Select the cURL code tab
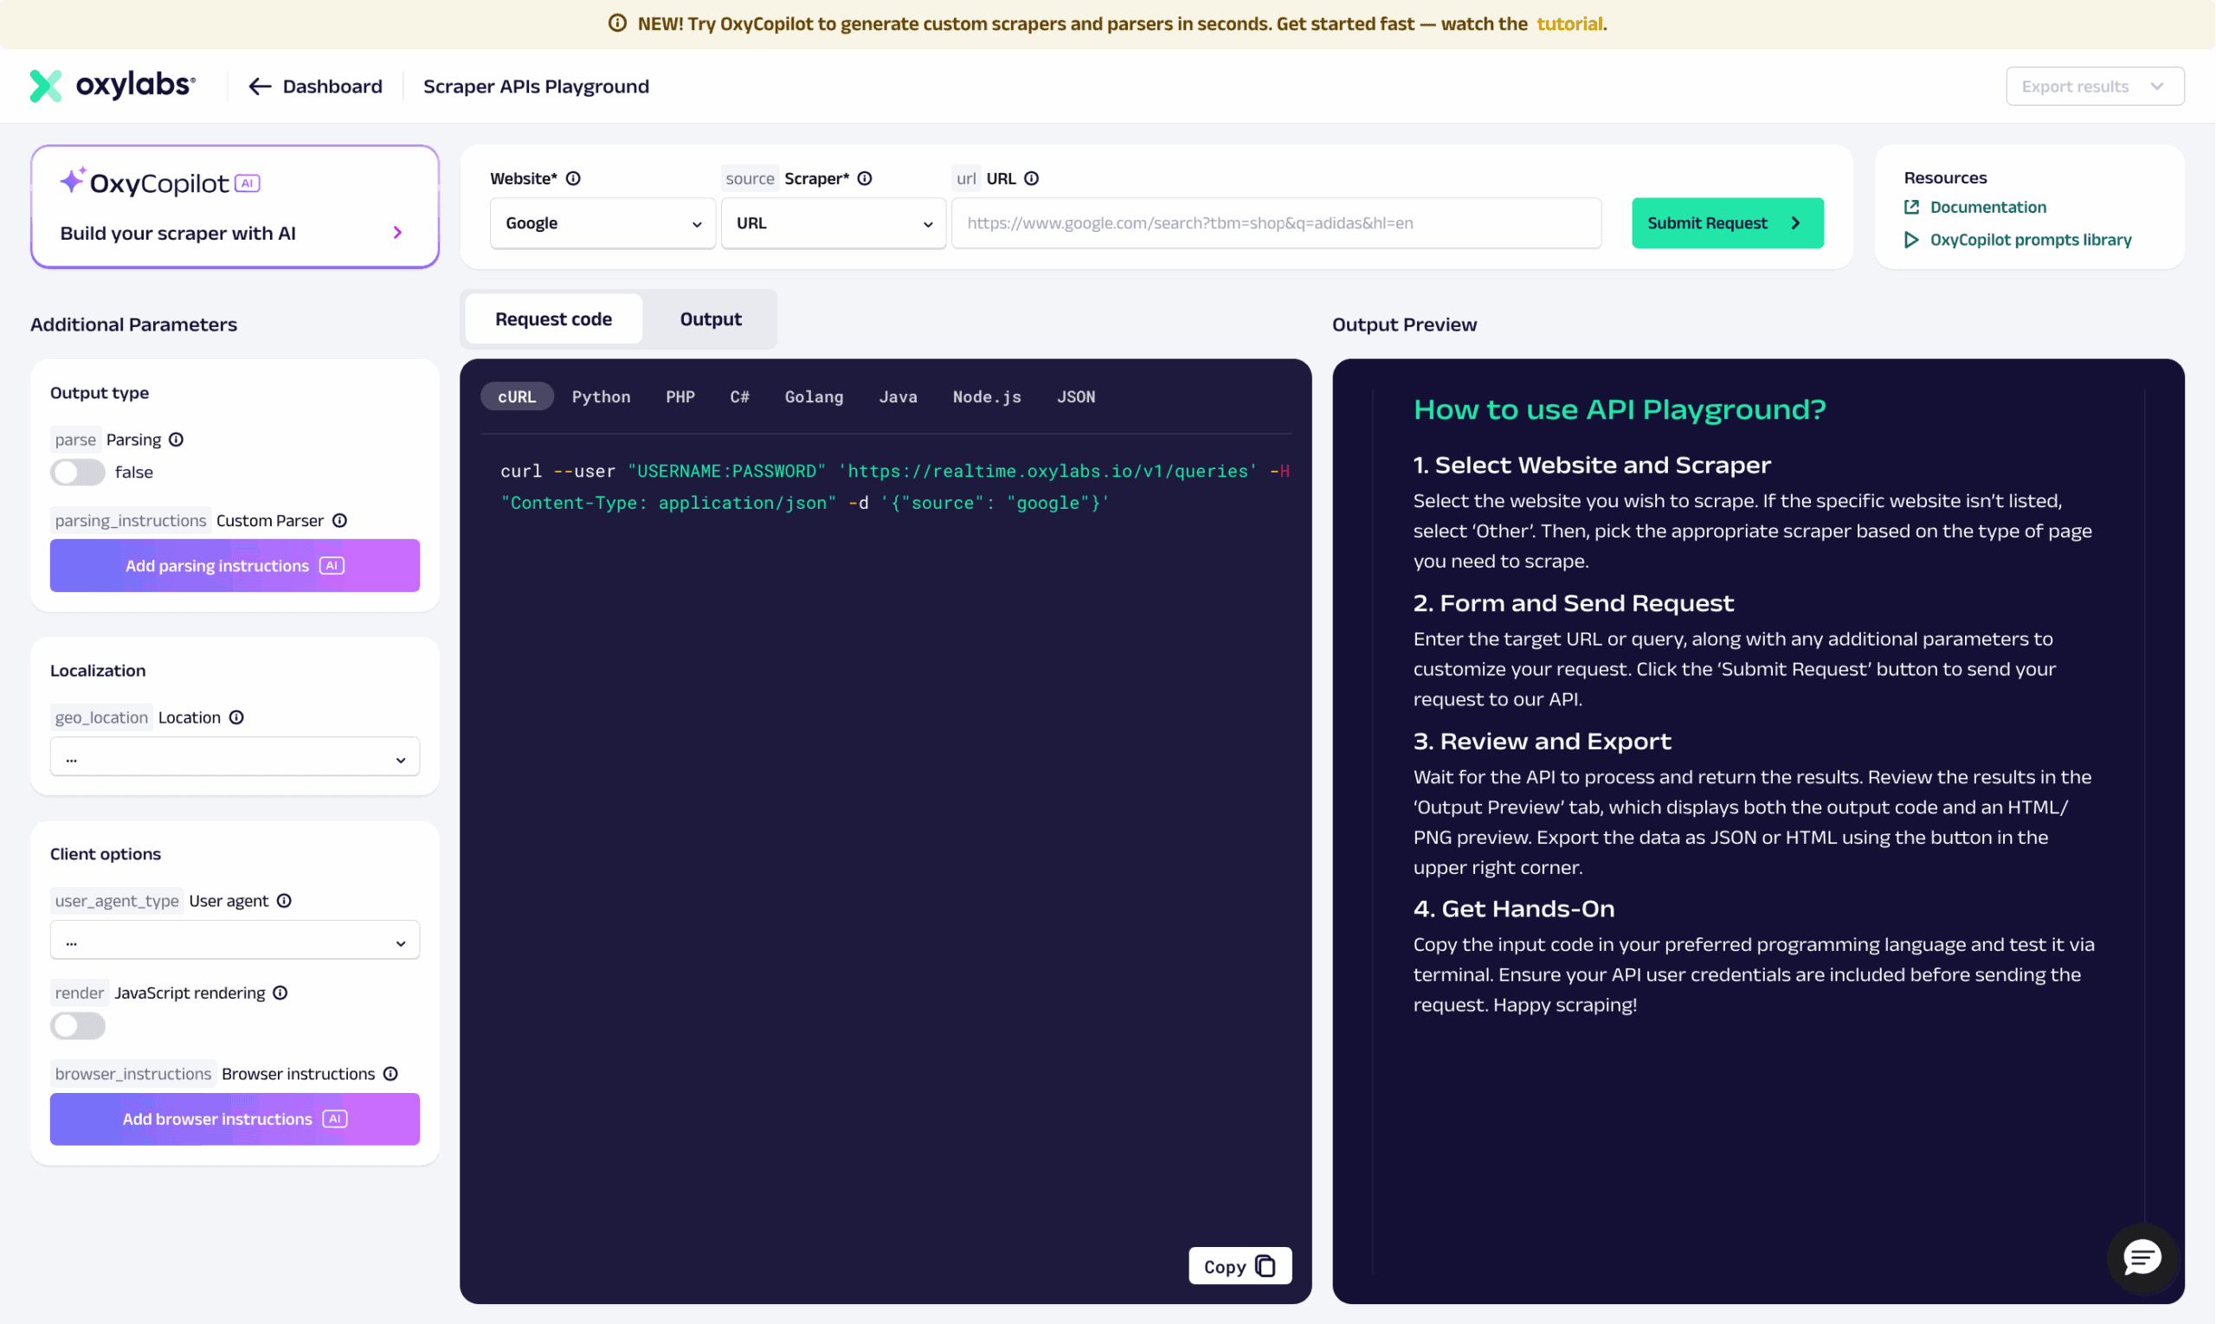Viewport: 2216px width, 1324px height. [x=517, y=397]
